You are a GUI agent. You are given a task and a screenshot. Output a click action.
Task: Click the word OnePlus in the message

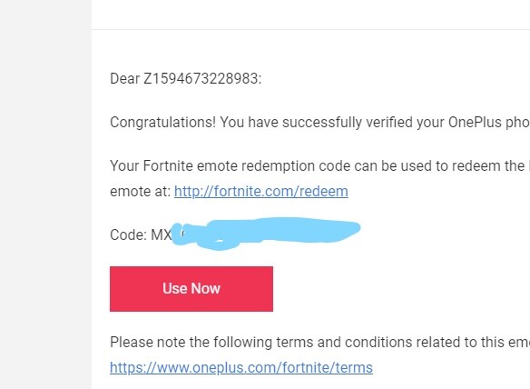[475, 122]
